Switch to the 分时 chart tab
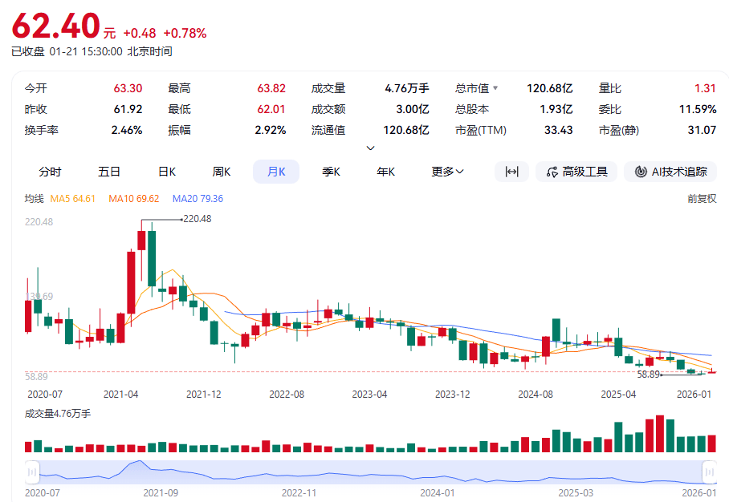The height and width of the screenshot is (502, 729). coord(50,172)
